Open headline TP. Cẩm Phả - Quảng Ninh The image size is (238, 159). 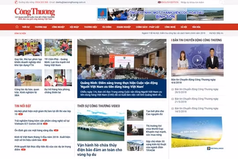[57, 62]
